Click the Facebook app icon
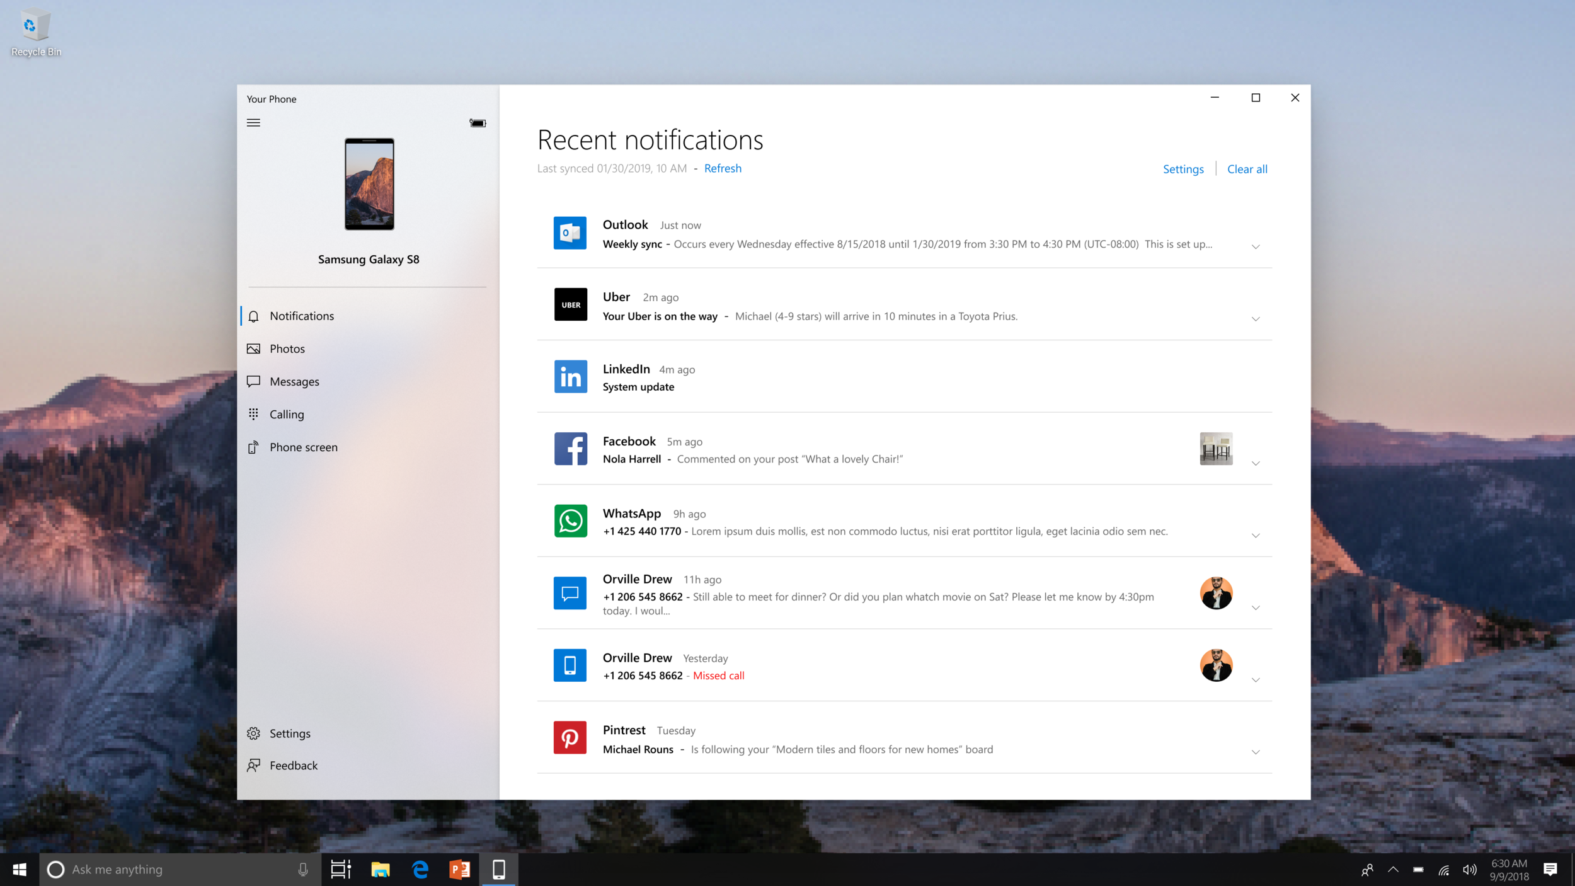This screenshot has width=1575, height=886. click(570, 449)
